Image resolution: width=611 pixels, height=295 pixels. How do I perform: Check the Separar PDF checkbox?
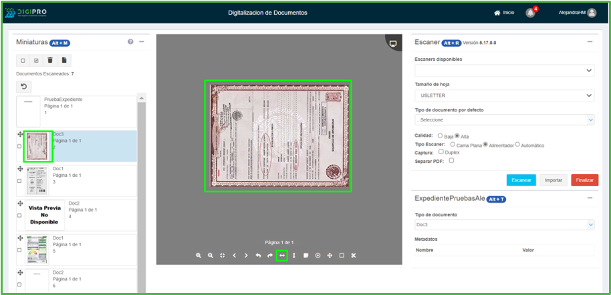(451, 161)
